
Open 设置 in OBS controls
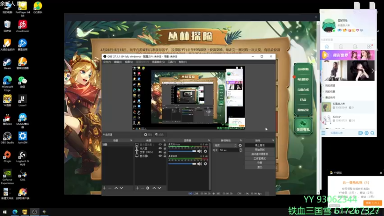[260, 163]
